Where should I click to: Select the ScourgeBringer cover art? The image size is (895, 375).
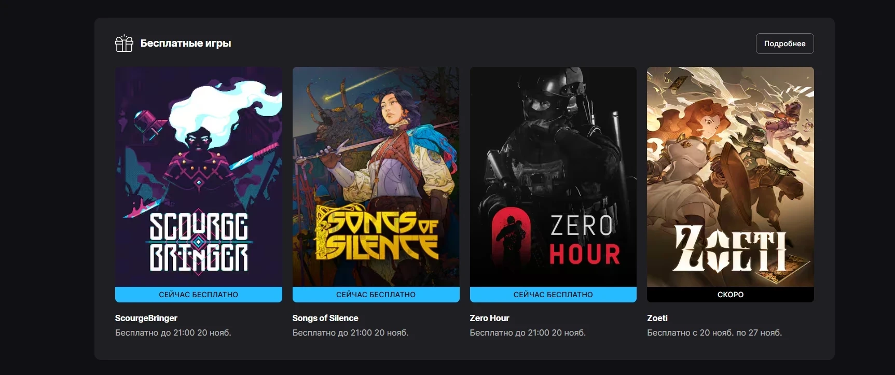coord(199,177)
